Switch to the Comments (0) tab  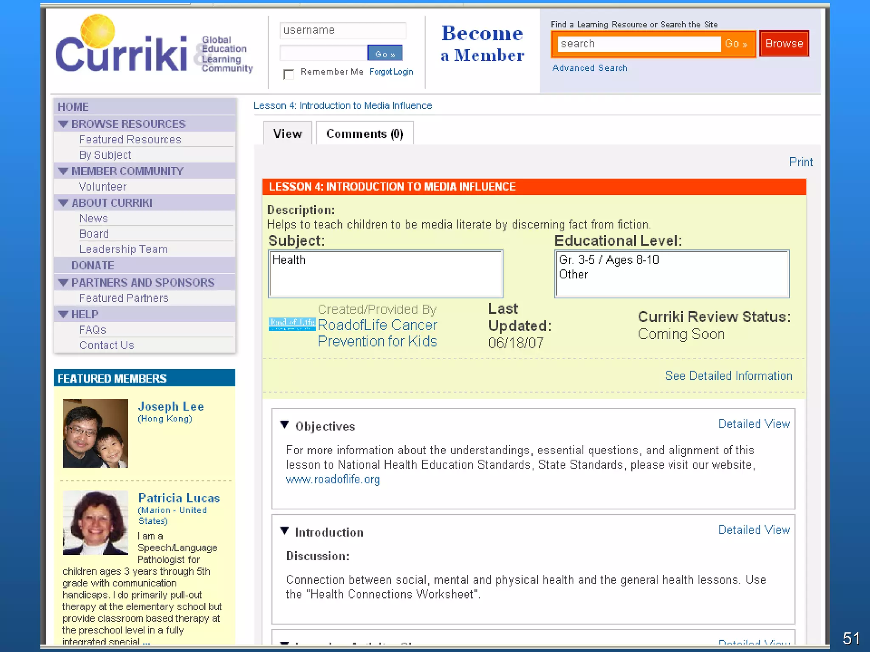click(x=364, y=134)
